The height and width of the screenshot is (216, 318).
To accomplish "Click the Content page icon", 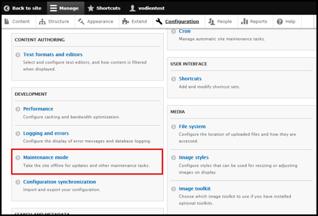I will point(7,22).
